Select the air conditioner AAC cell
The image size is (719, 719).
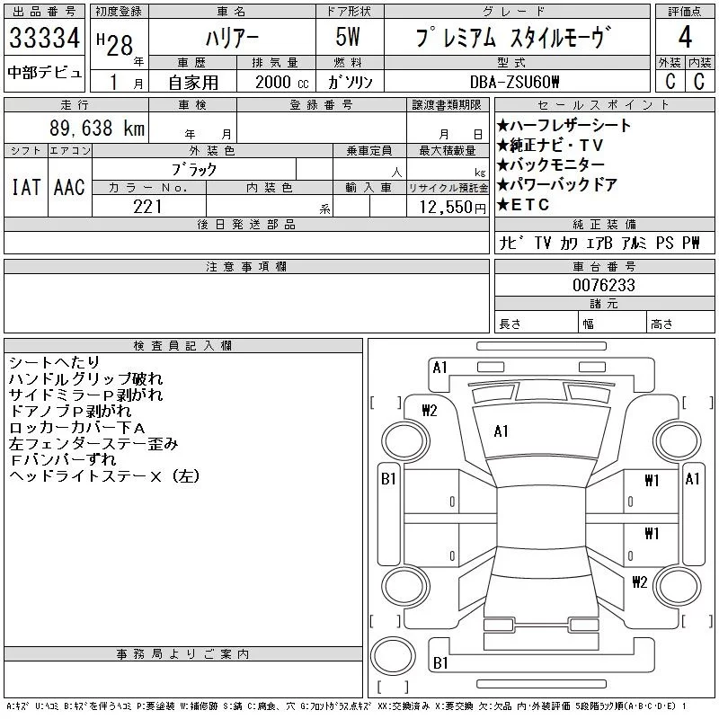(x=69, y=187)
